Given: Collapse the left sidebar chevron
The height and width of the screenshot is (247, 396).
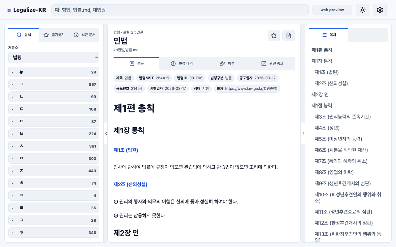Looking at the screenshot, I should pyautogui.click(x=106, y=133).
